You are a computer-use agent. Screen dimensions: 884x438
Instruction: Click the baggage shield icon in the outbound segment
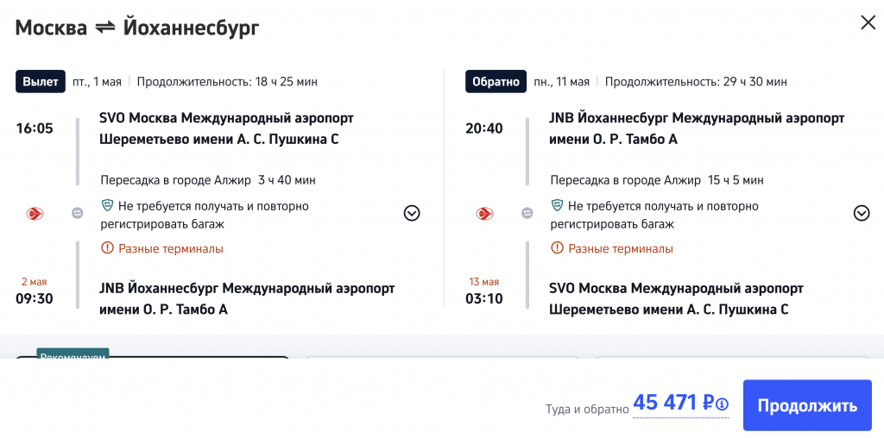[x=108, y=206]
